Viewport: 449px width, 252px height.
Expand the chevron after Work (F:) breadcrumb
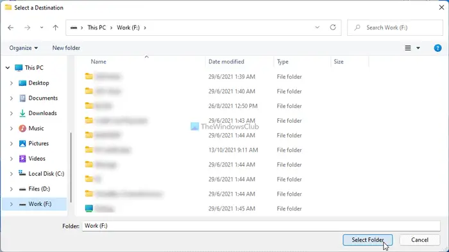145,28
